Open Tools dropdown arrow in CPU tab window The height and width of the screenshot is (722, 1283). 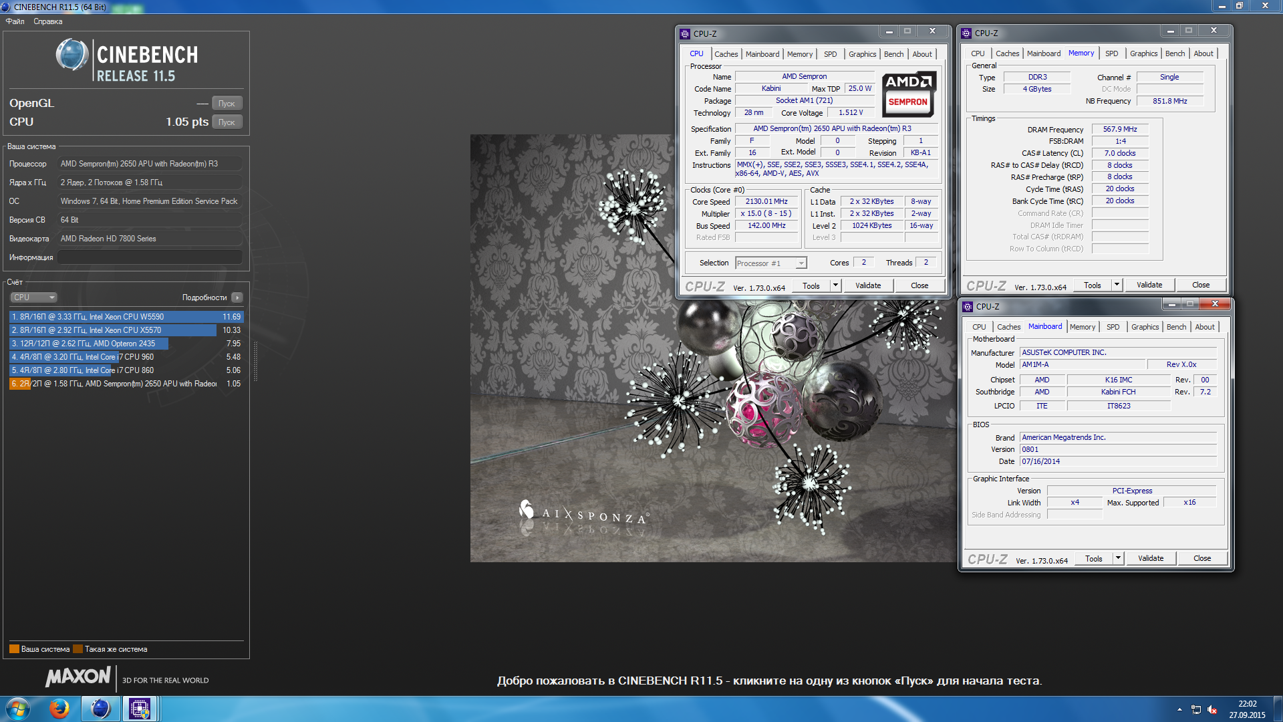pos(835,285)
